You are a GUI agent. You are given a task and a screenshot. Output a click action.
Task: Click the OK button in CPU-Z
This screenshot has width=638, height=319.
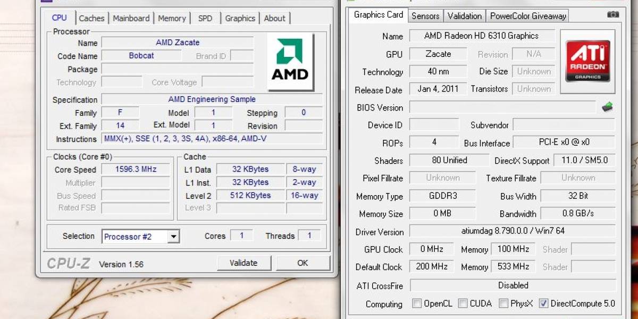[303, 263]
